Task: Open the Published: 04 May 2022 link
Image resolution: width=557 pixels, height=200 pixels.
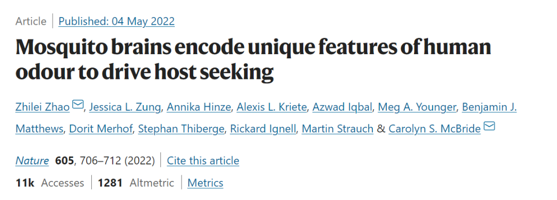Action: 117,21
